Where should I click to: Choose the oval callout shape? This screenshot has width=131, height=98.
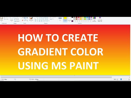45,21
